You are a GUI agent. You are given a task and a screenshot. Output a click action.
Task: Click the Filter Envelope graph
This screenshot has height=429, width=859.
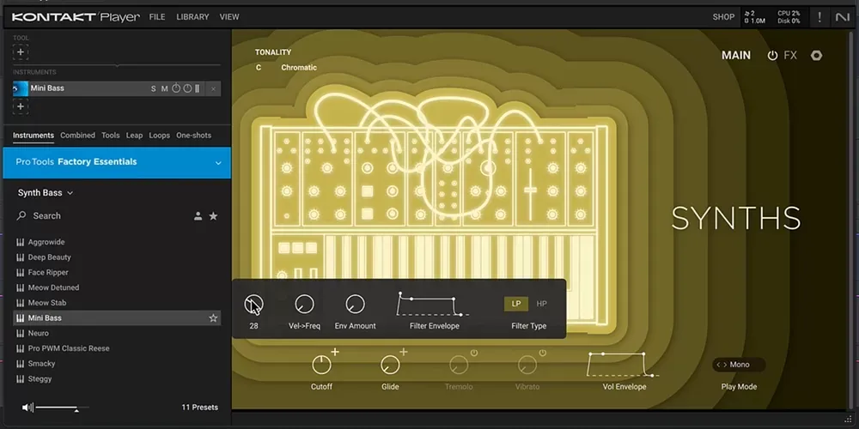coord(434,305)
